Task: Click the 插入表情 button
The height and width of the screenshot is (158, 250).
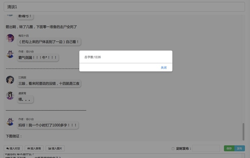Action: click(34, 149)
